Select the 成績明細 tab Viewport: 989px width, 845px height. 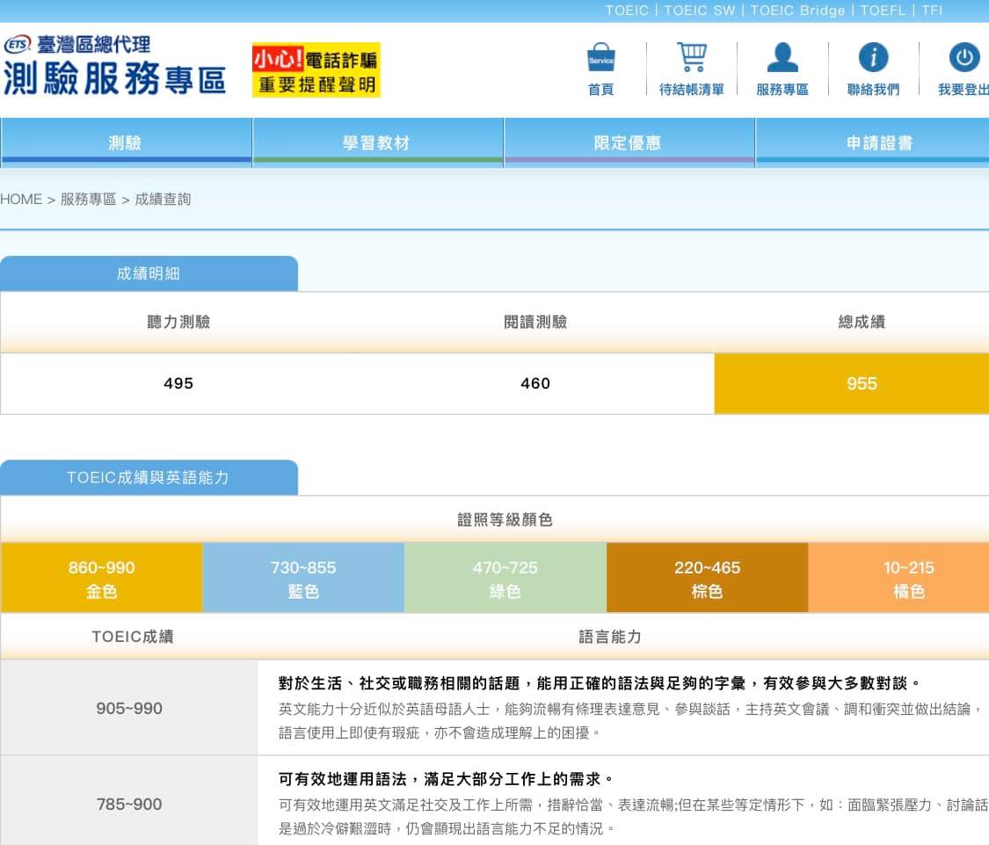[149, 273]
